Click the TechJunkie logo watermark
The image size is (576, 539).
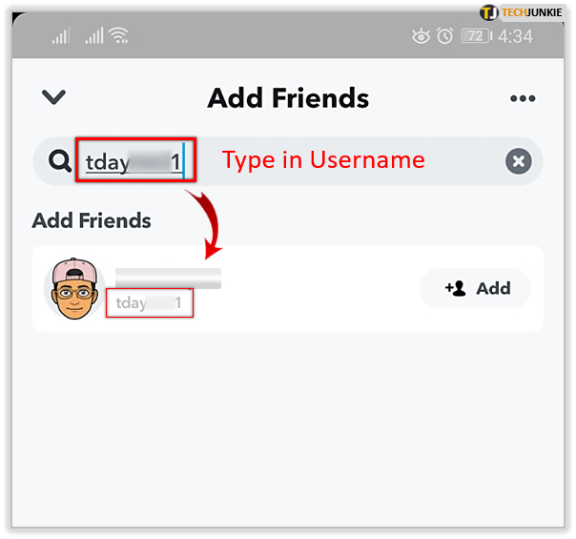(521, 12)
